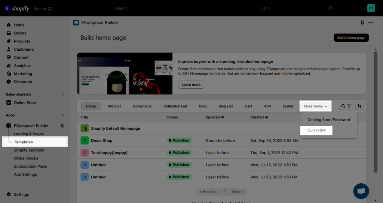Select Coming Soon/Password from menu

click(x=328, y=120)
